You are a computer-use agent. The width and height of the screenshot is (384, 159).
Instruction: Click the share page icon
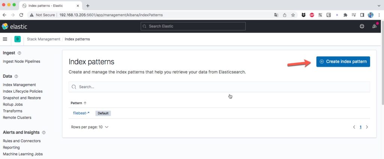[x=285, y=15]
